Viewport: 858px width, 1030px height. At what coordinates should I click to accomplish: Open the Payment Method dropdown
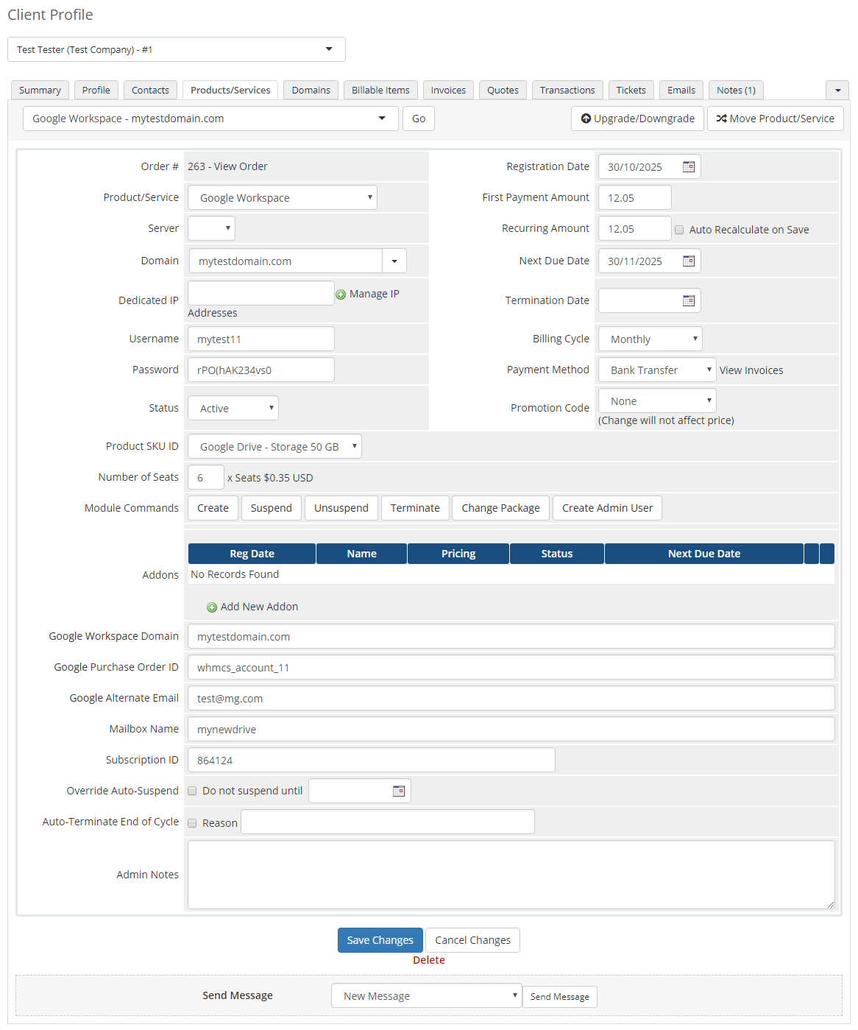point(656,370)
